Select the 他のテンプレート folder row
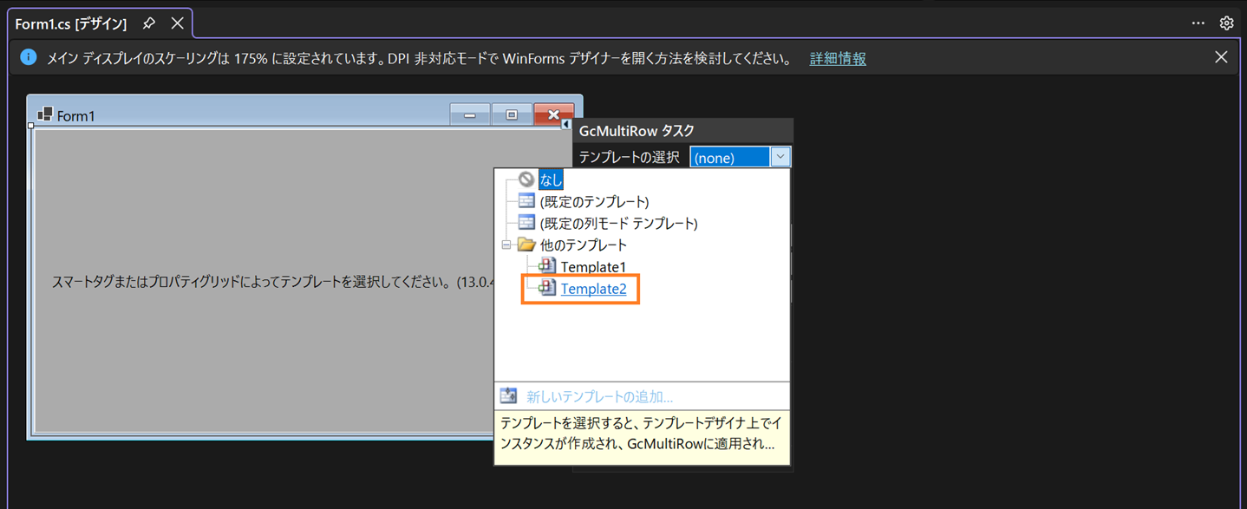The height and width of the screenshot is (509, 1247). point(584,245)
